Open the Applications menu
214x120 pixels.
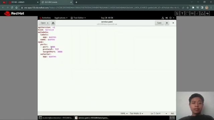tap(61, 18)
